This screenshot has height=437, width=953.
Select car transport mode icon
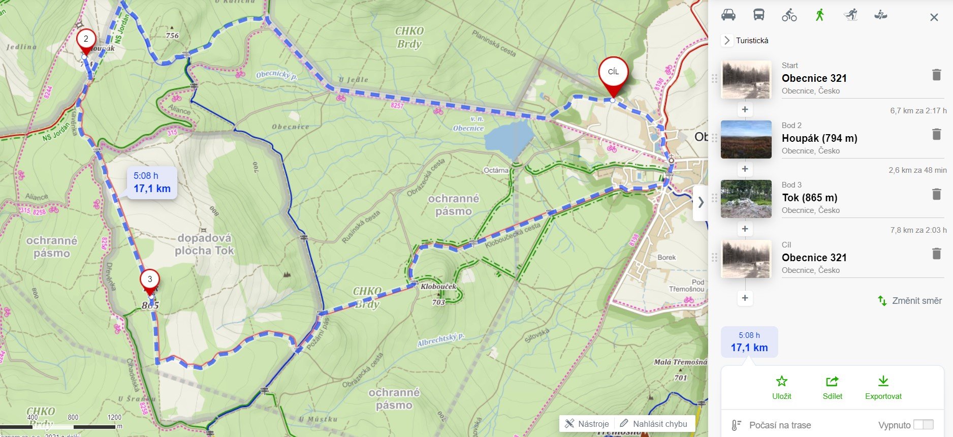tap(728, 15)
